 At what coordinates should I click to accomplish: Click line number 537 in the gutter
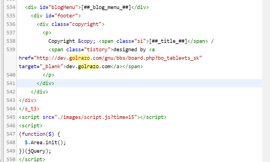pos(11,32)
